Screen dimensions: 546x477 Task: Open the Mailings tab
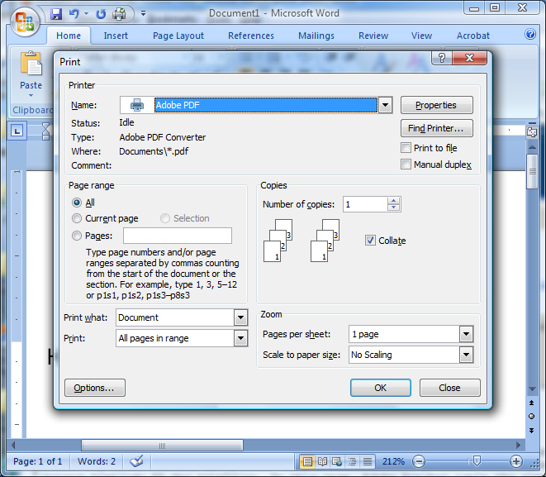(316, 36)
